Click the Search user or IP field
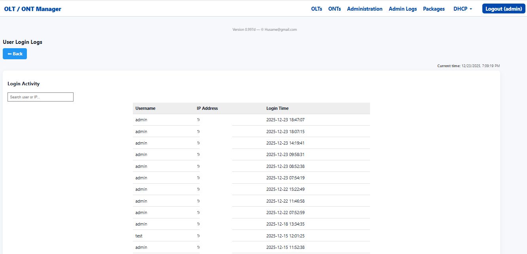 [x=40, y=97]
